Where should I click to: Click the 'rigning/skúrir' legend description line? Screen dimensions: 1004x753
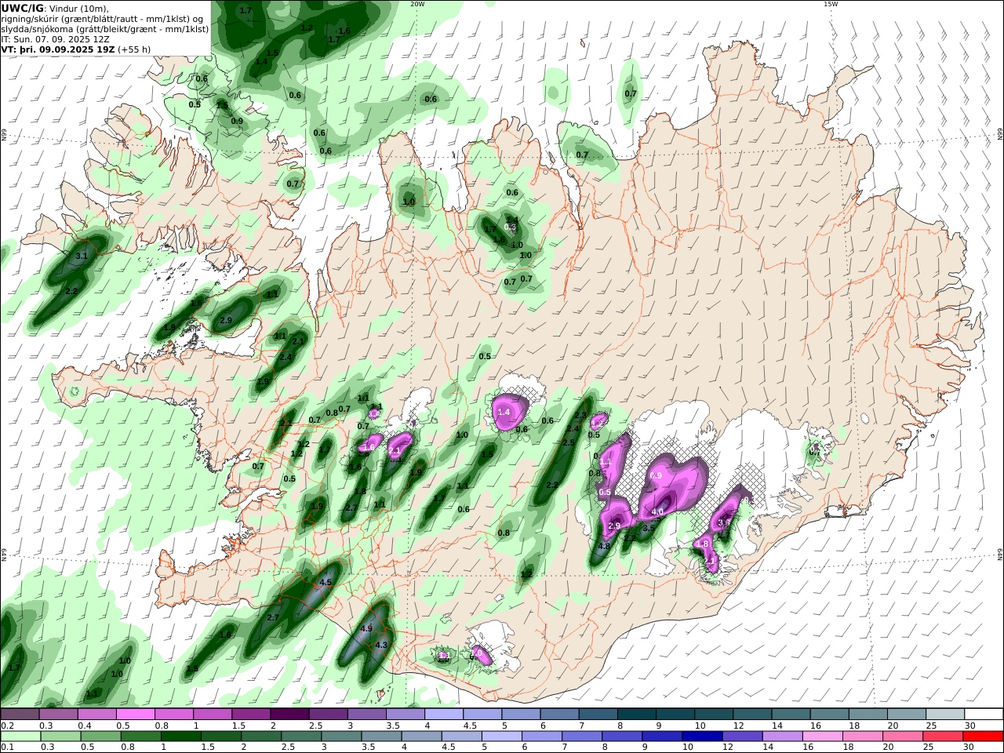pyautogui.click(x=102, y=19)
